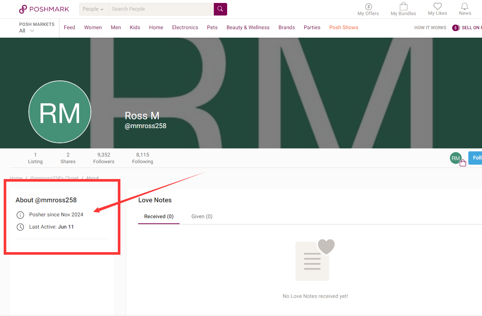The image size is (482, 316).
Task: Open the Feed menu item
Action: (x=69, y=27)
